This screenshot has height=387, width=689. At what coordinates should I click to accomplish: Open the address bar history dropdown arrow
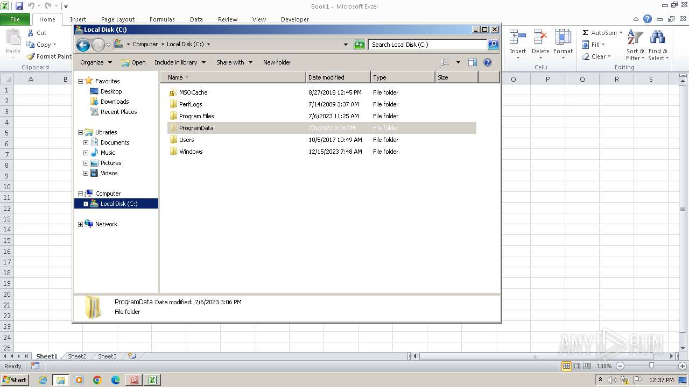[x=346, y=45]
